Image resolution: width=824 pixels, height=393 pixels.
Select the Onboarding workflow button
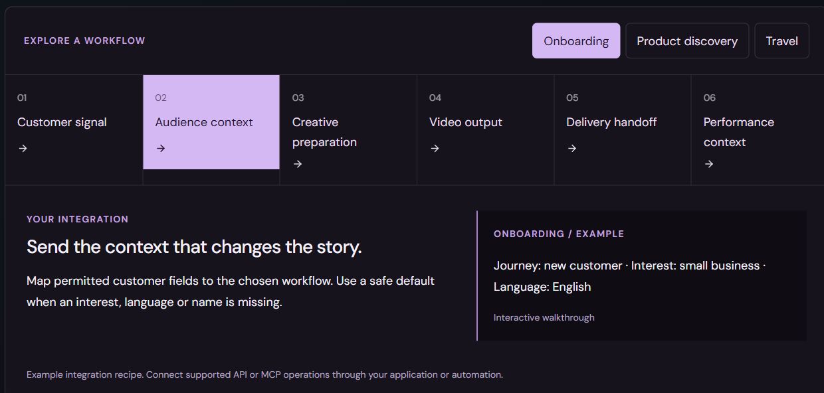tap(576, 40)
